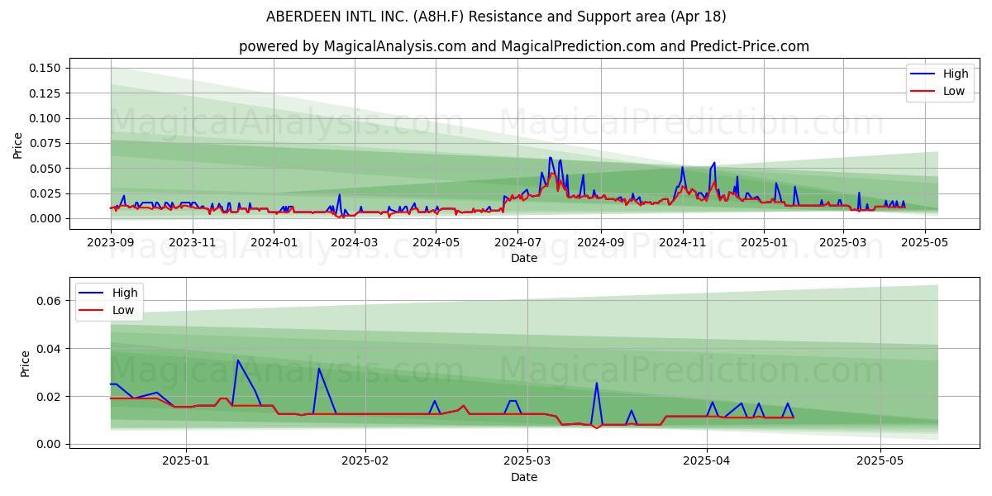992x496 pixels.
Task: Click the 2025-02 date label on bottom chart axis
Action: pos(365,460)
